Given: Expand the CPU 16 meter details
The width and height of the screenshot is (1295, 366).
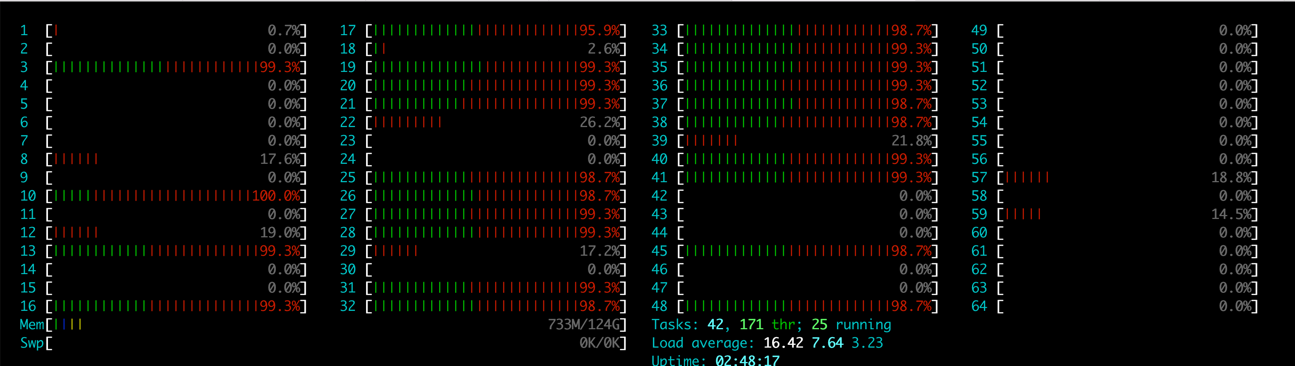Looking at the screenshot, I should tap(176, 306).
